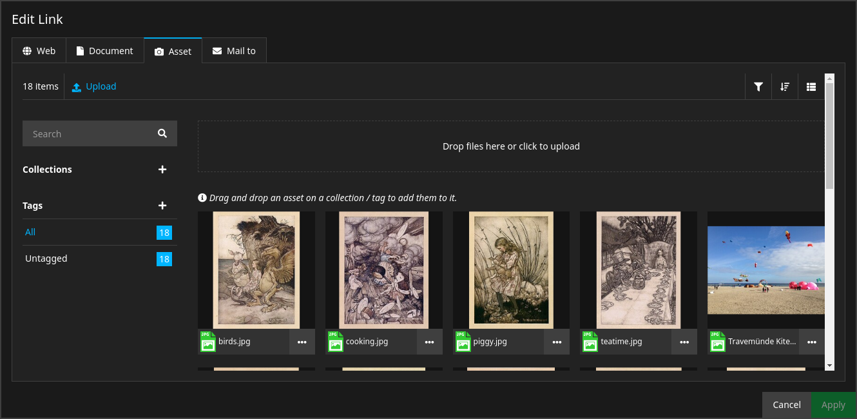
Task: Open more options for teatime.jpg
Action: click(x=684, y=342)
